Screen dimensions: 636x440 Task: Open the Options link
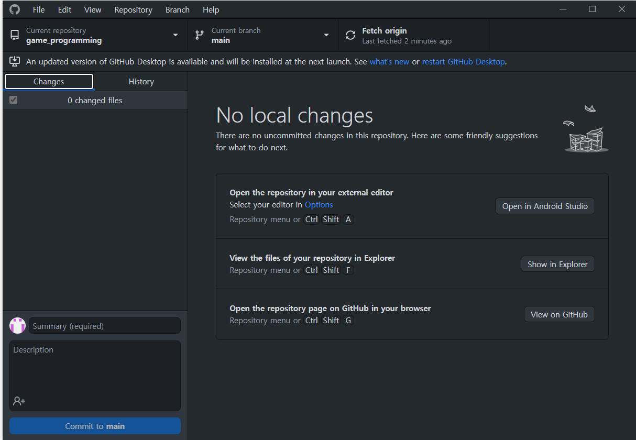point(319,205)
